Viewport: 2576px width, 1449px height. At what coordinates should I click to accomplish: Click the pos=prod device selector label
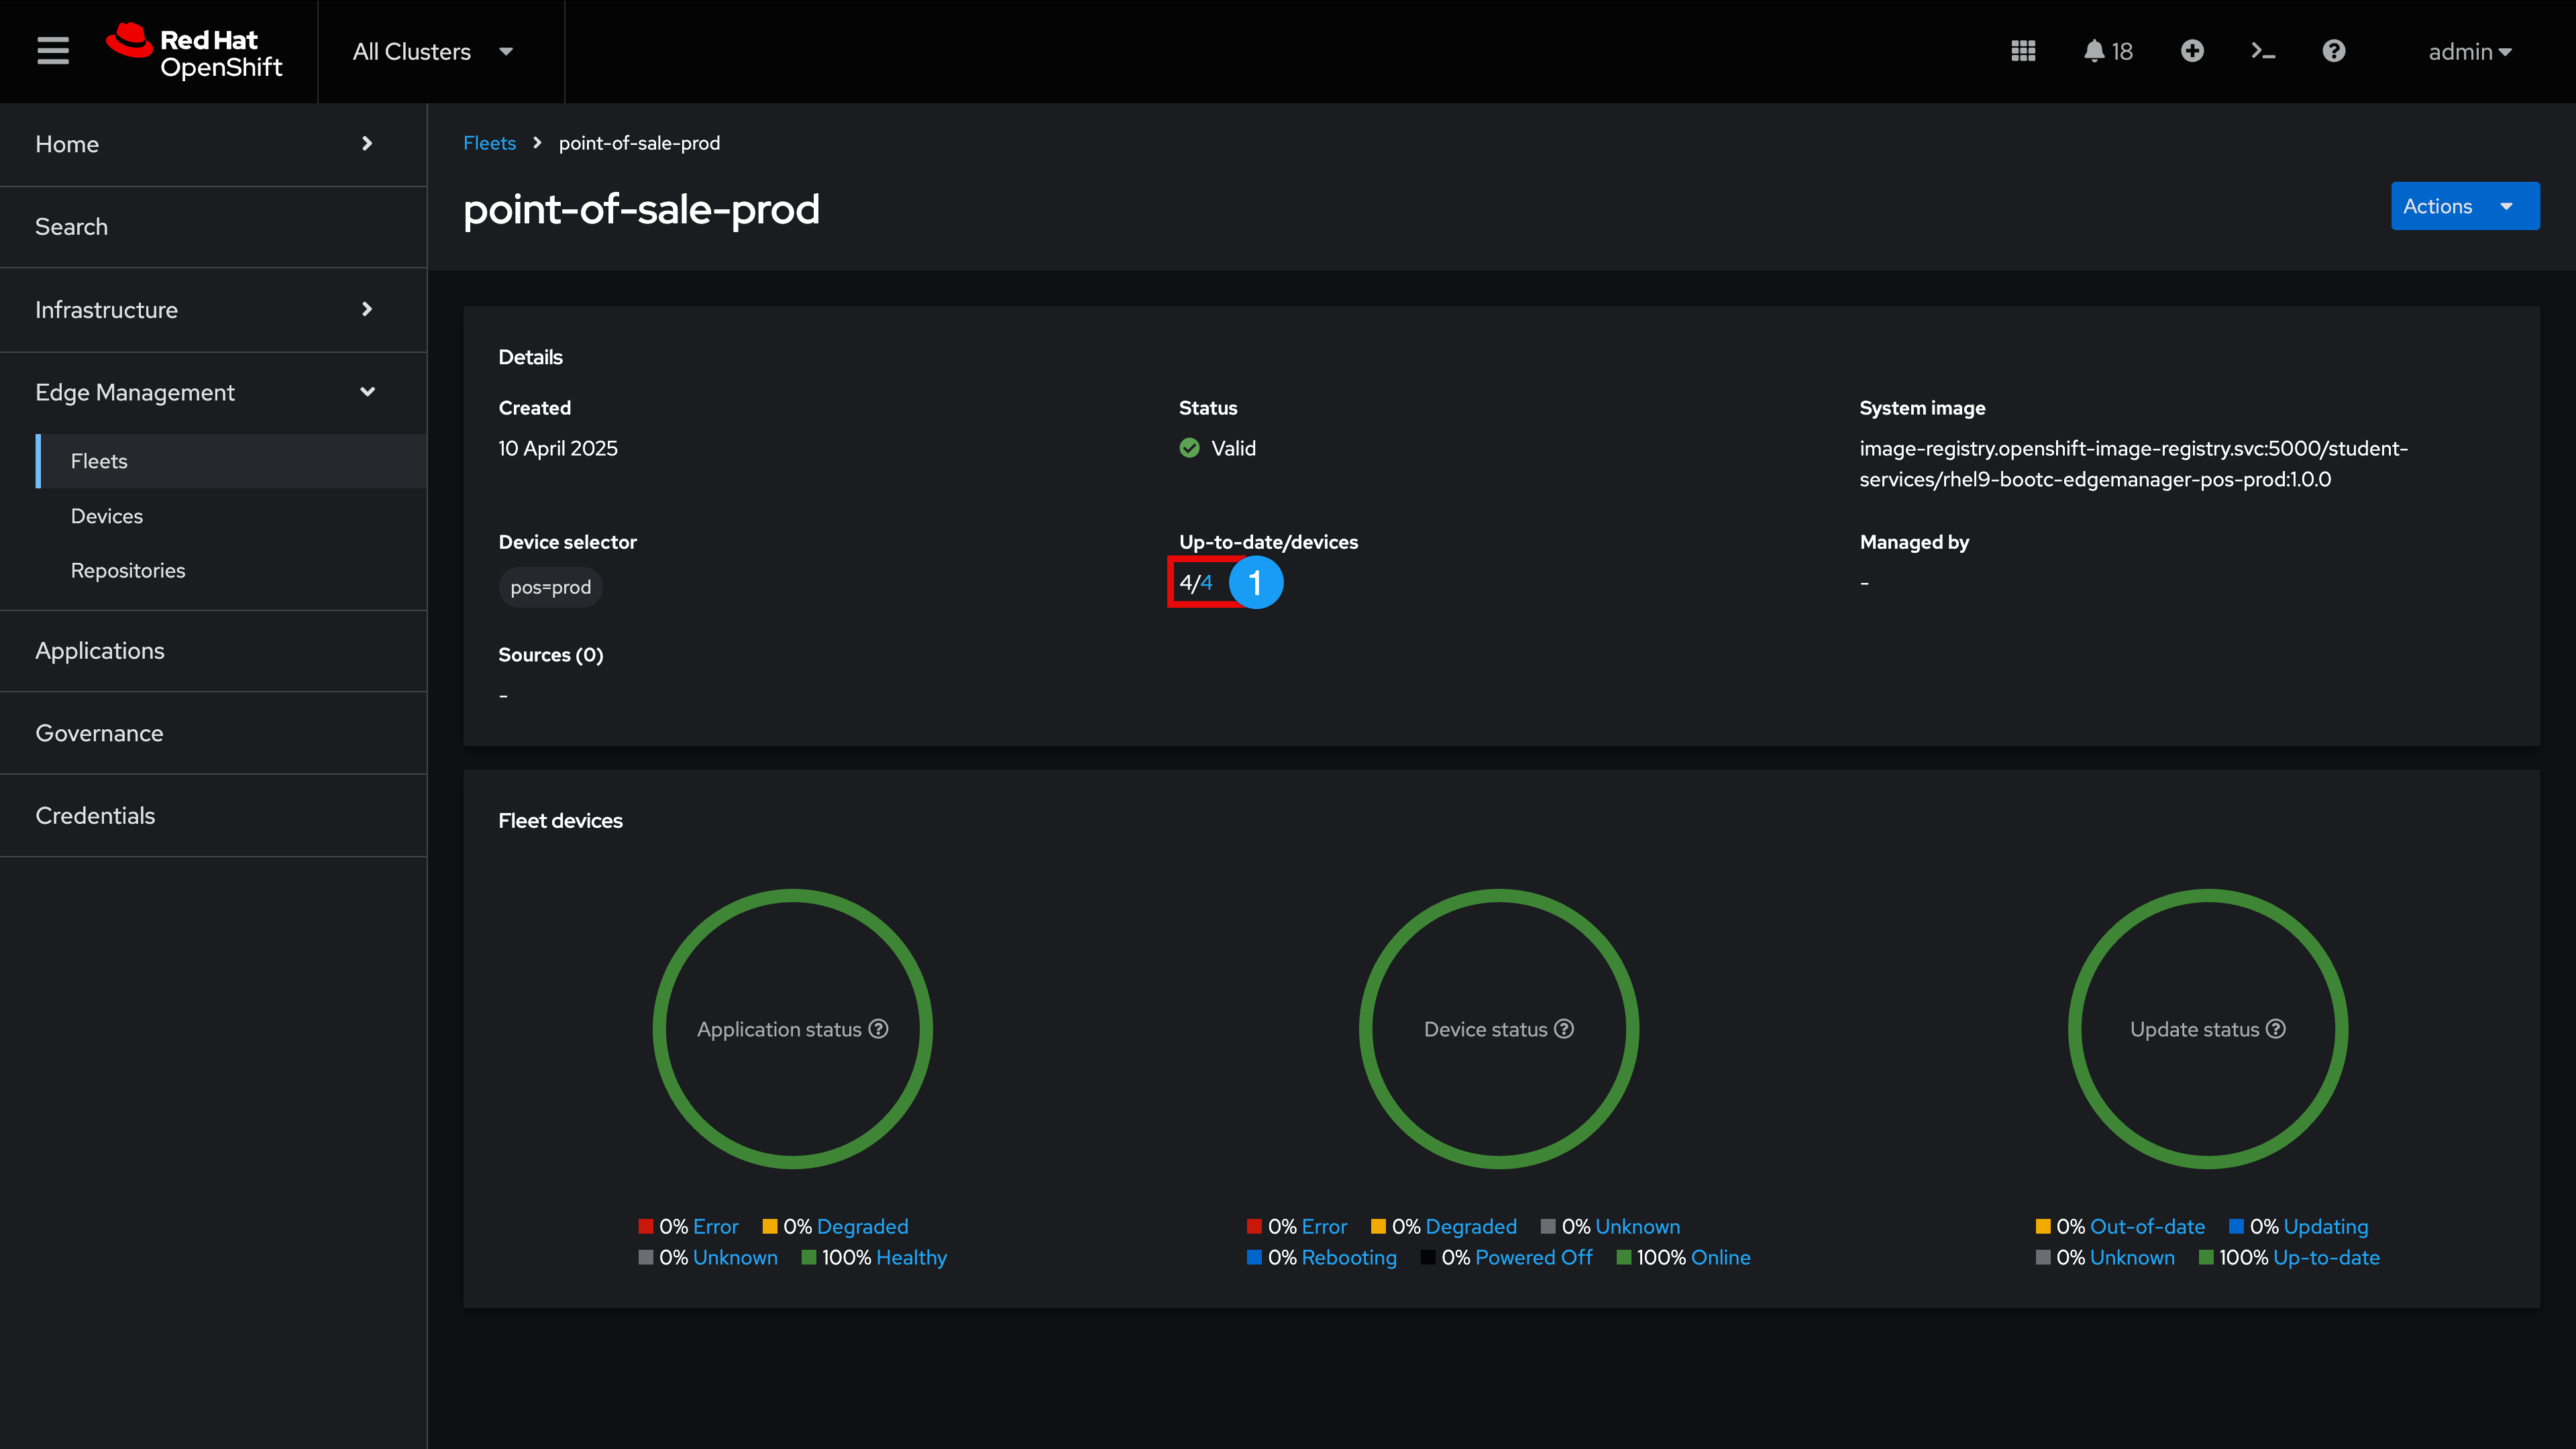550,587
